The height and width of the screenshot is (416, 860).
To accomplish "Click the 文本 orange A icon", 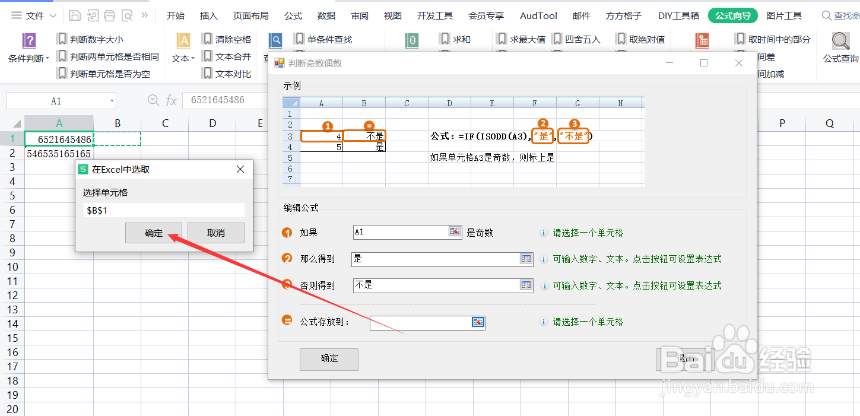I will coord(183,41).
